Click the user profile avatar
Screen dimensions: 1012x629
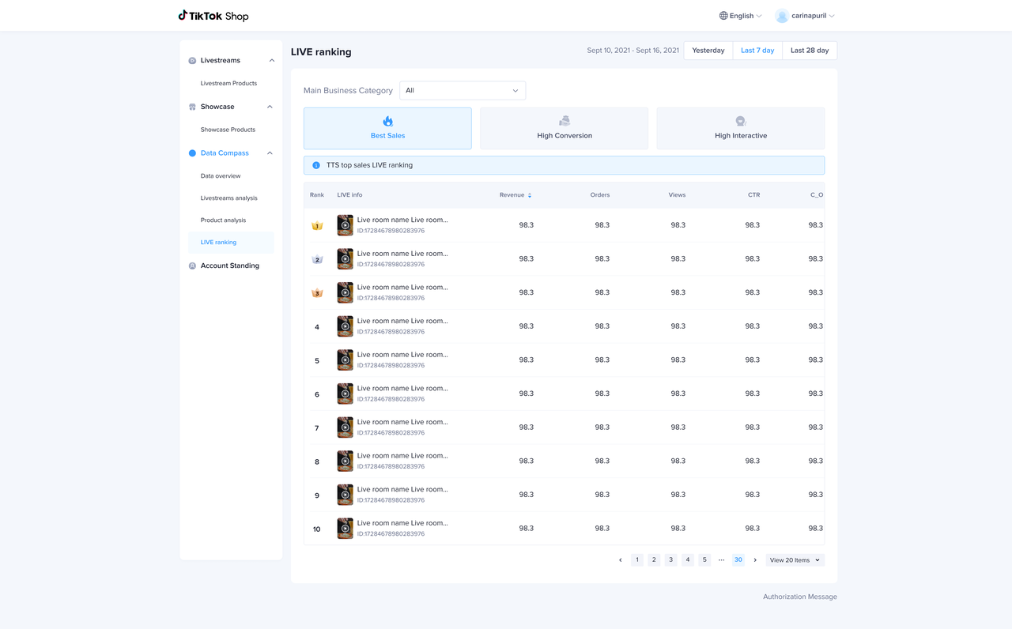[x=782, y=16]
